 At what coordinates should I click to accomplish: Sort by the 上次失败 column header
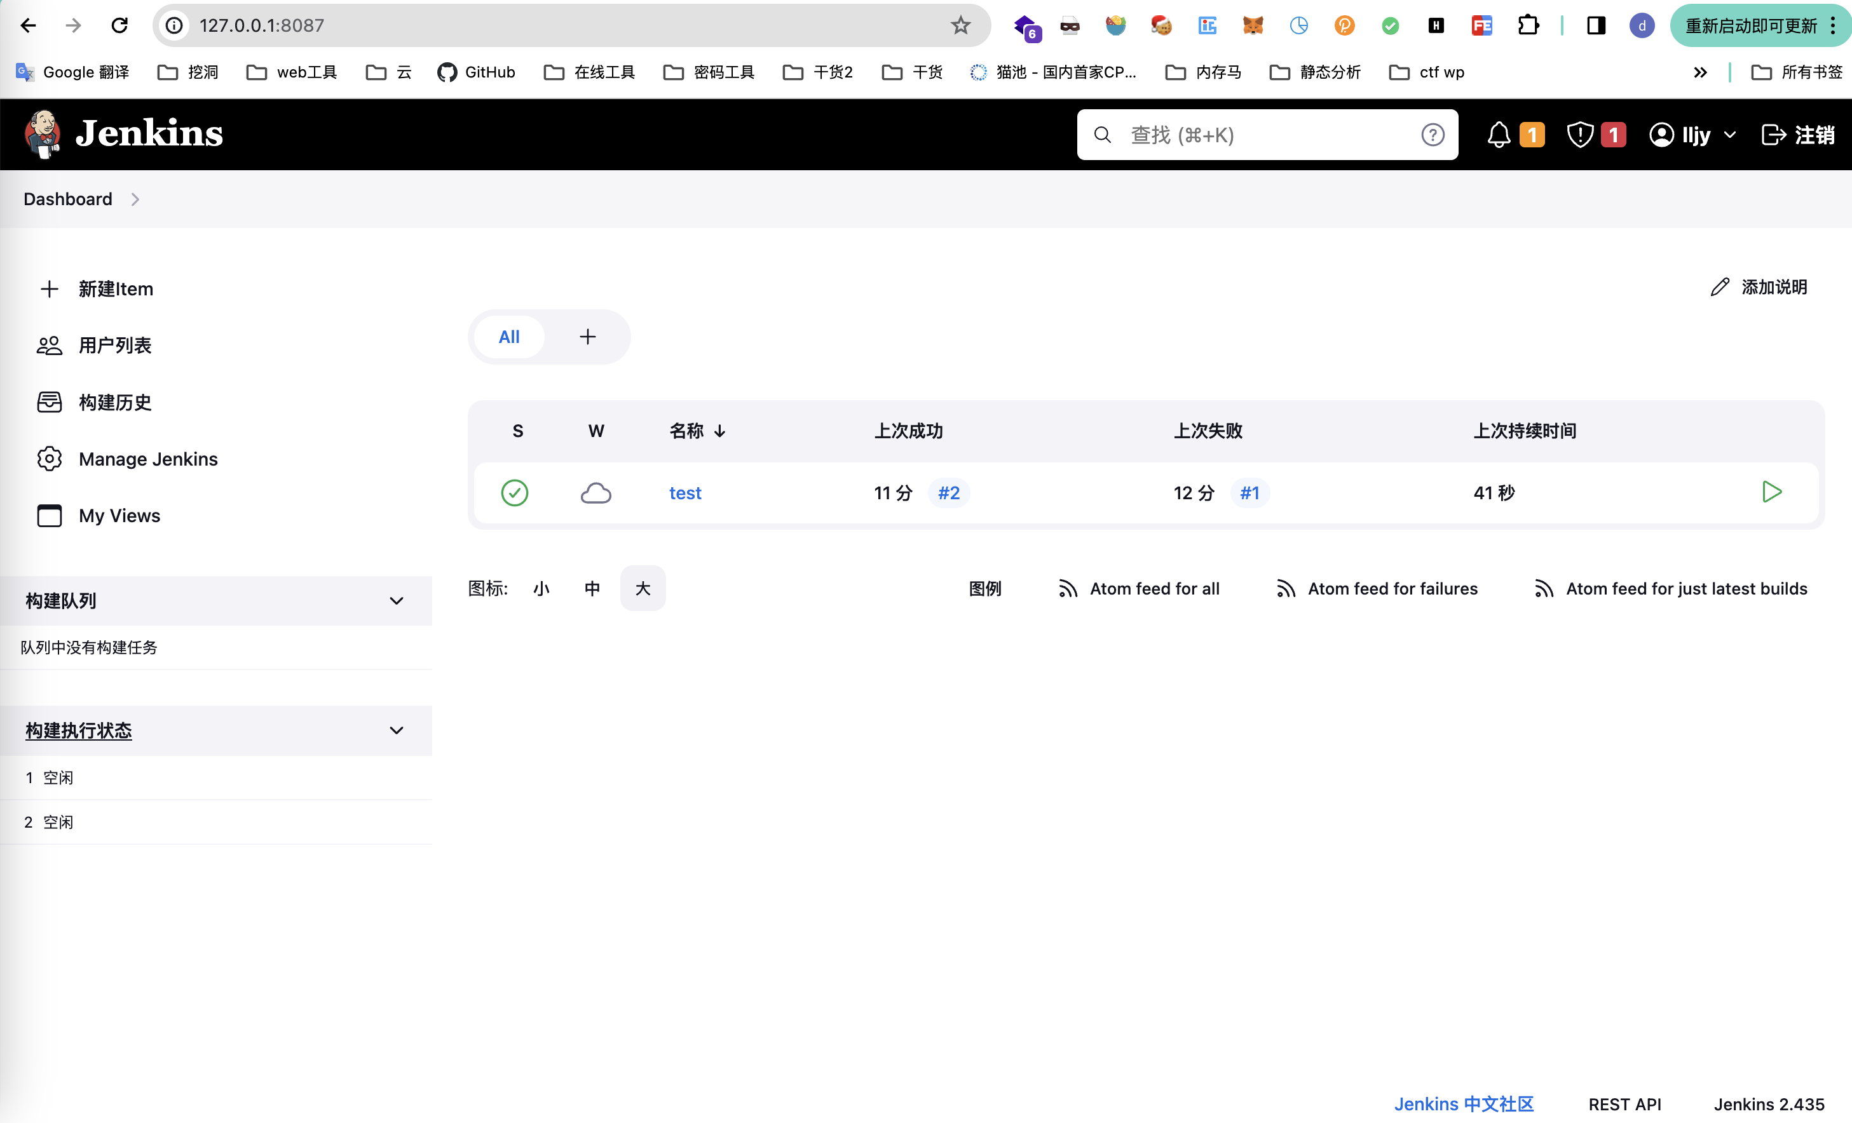tap(1208, 431)
